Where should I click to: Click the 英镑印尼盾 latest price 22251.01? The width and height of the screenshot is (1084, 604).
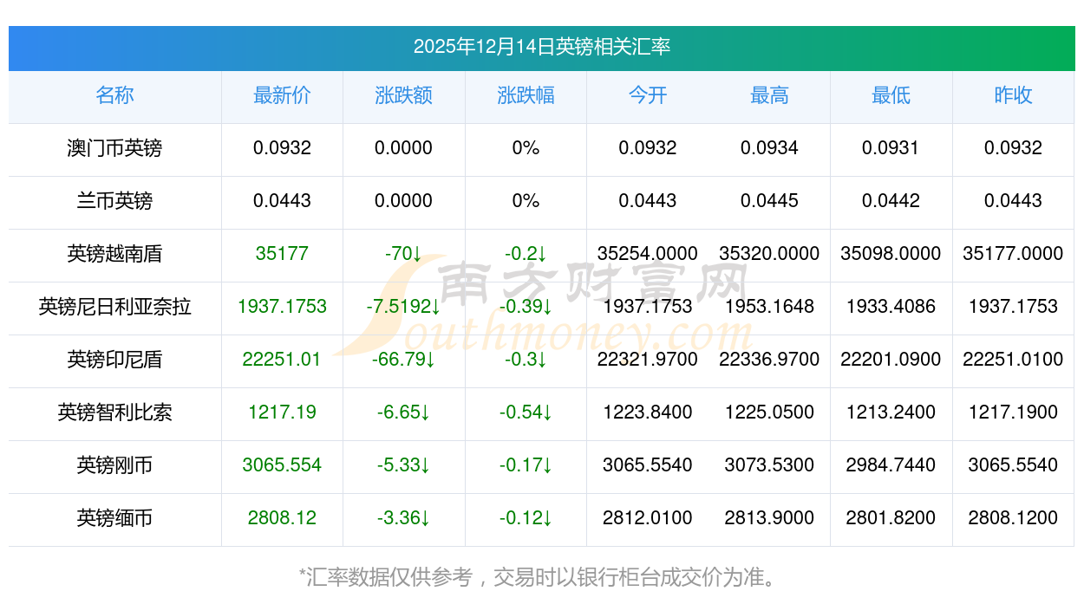pos(282,360)
